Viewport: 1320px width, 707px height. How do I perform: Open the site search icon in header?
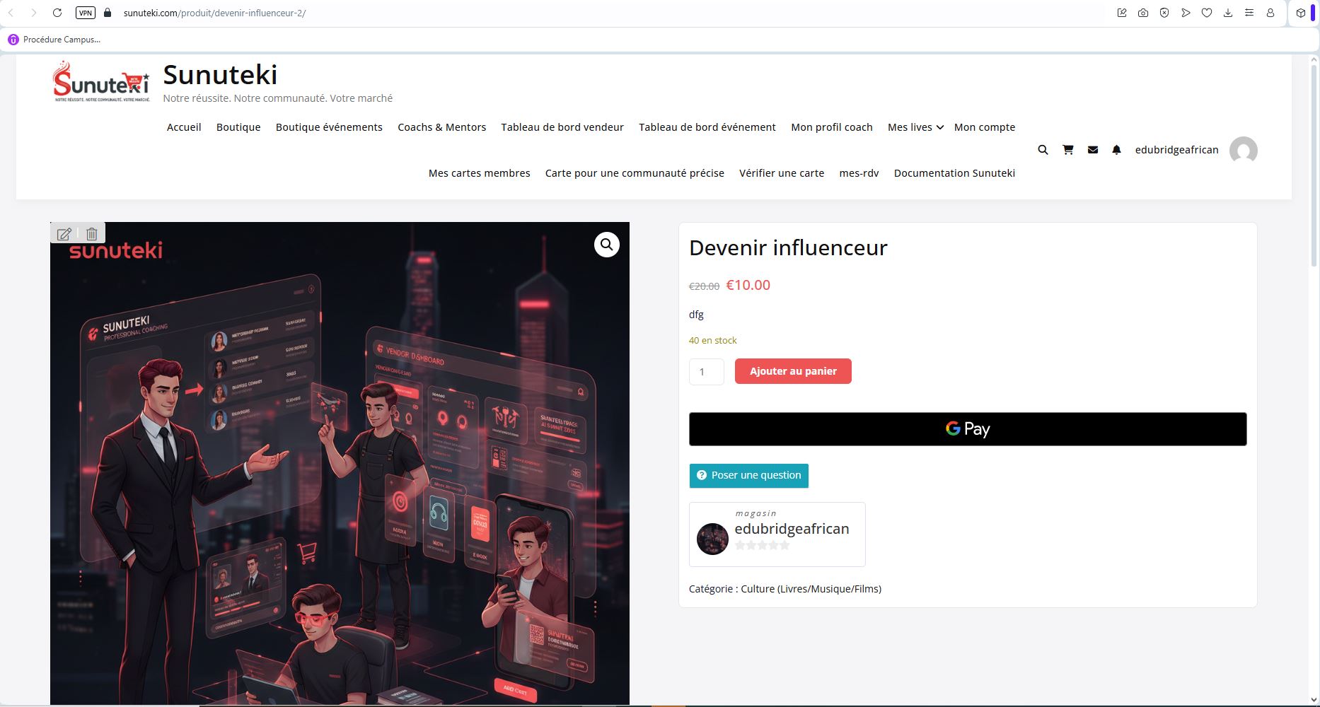click(1043, 150)
